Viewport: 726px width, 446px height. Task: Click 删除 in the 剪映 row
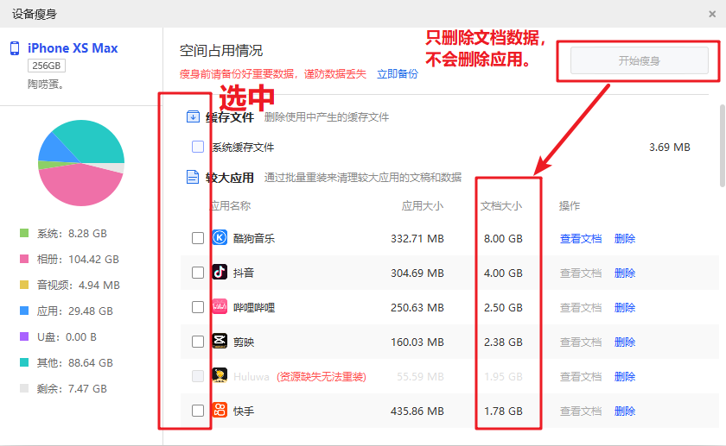625,342
